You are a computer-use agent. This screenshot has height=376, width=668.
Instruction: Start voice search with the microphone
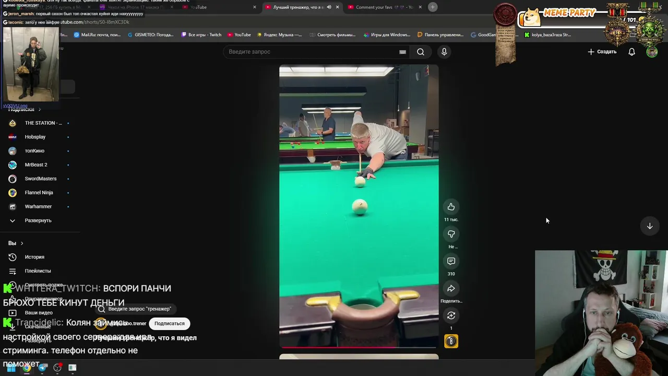(444, 52)
